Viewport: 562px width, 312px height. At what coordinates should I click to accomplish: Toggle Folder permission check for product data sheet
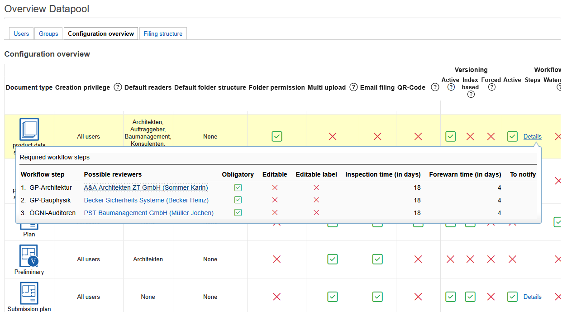pos(277,136)
